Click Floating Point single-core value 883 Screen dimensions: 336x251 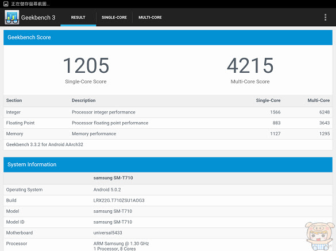pos(276,123)
